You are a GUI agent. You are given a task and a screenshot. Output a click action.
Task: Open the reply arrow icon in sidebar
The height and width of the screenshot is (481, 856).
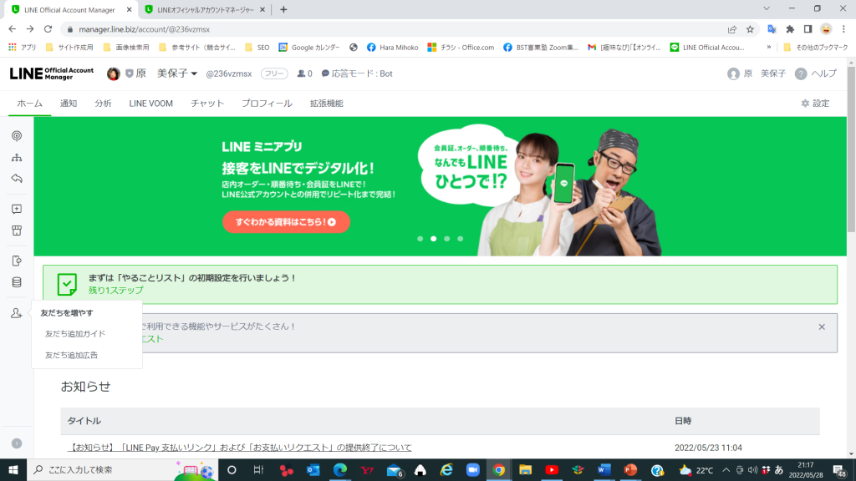pyautogui.click(x=17, y=179)
